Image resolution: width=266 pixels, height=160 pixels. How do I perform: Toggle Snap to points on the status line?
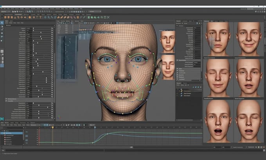[x=43, y=11]
